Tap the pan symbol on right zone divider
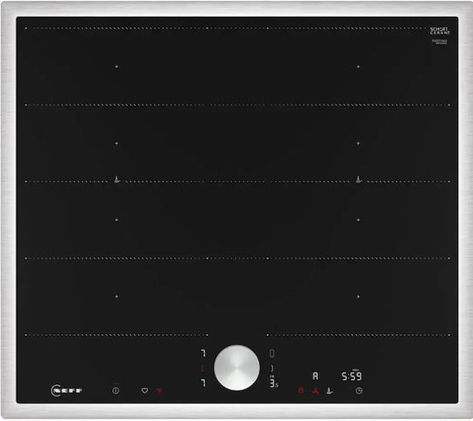Screen dimensions: 473x421 (358, 180)
